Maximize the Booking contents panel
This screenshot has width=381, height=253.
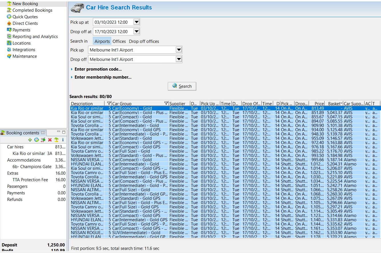click(64, 132)
